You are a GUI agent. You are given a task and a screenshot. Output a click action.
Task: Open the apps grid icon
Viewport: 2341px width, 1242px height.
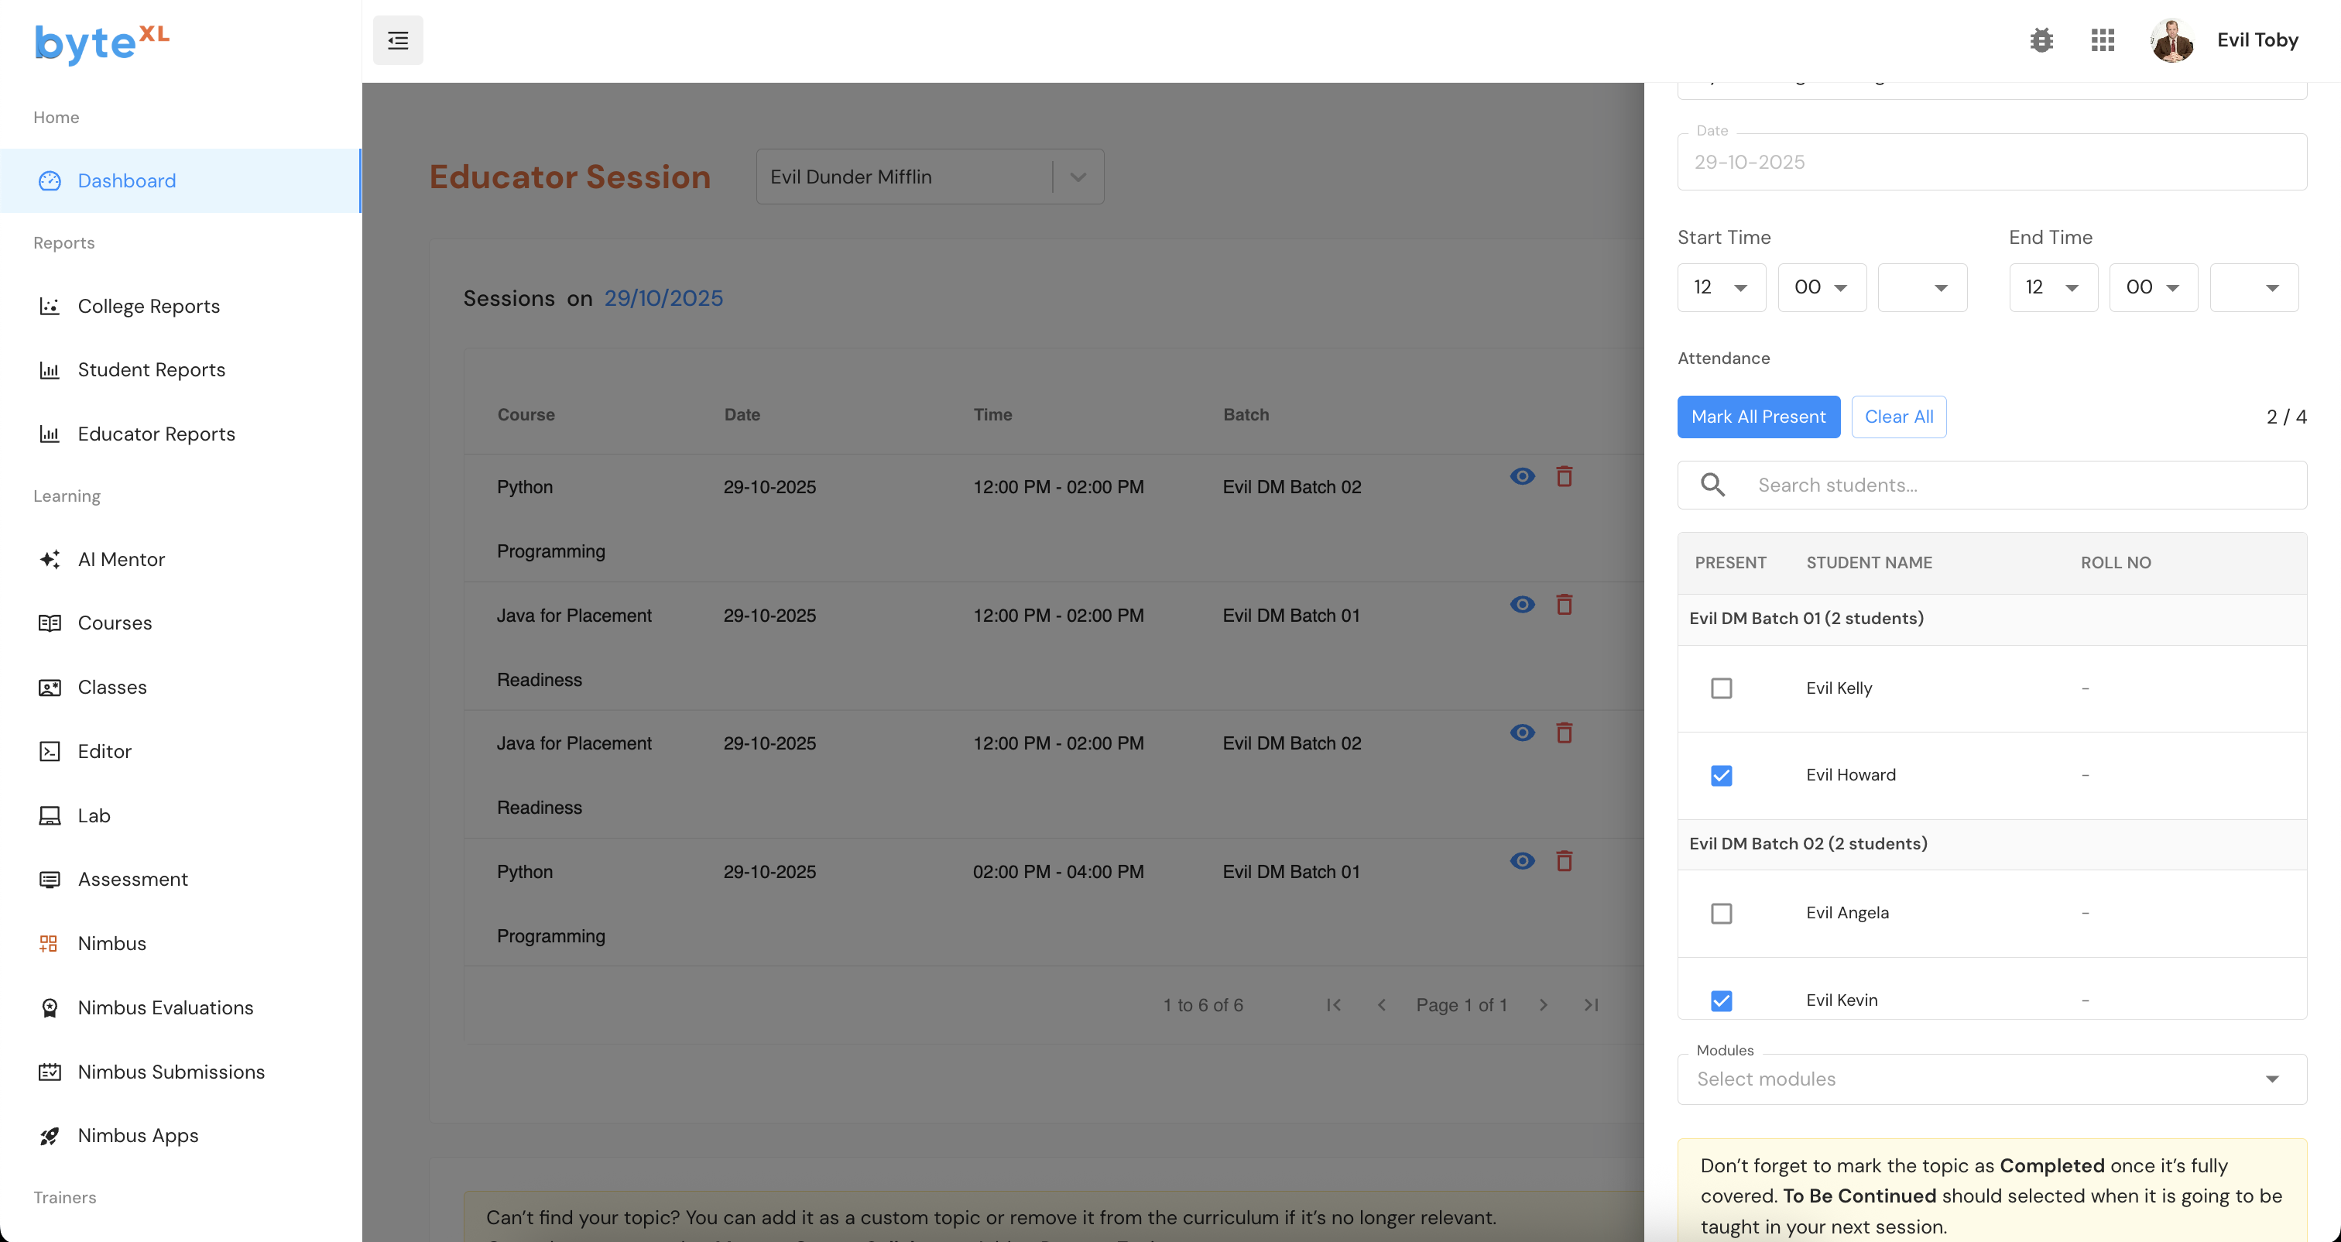[2102, 40]
